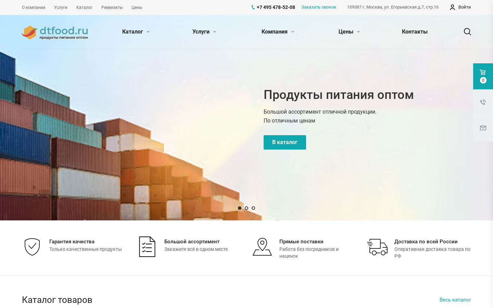Open Каталог in top bar
This screenshot has height=308, width=493.
(x=84, y=8)
